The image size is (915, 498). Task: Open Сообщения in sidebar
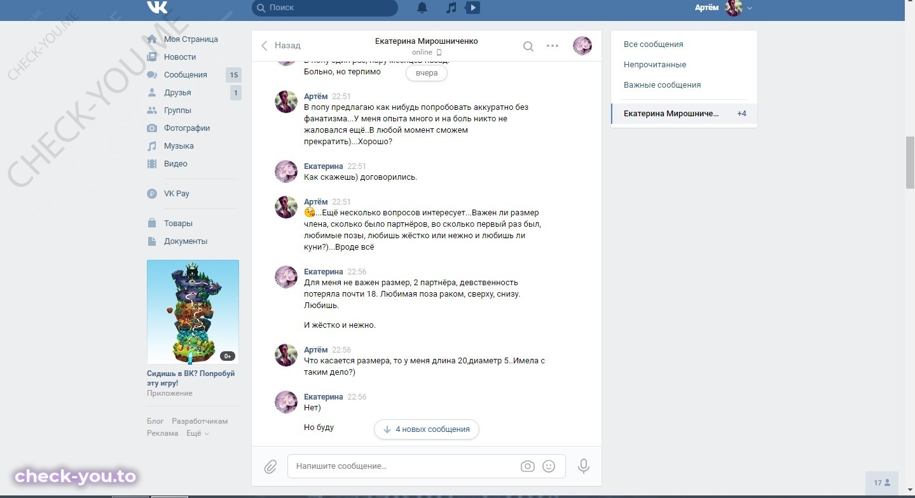point(186,75)
